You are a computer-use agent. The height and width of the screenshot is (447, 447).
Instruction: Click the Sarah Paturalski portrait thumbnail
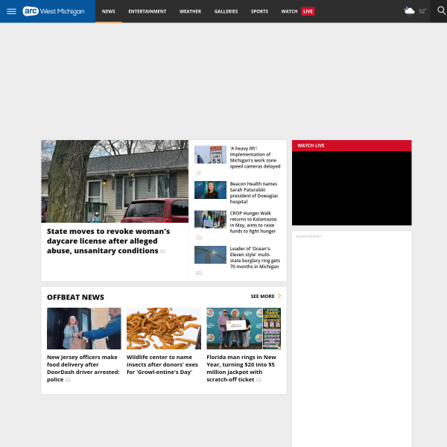pyautogui.click(x=210, y=190)
